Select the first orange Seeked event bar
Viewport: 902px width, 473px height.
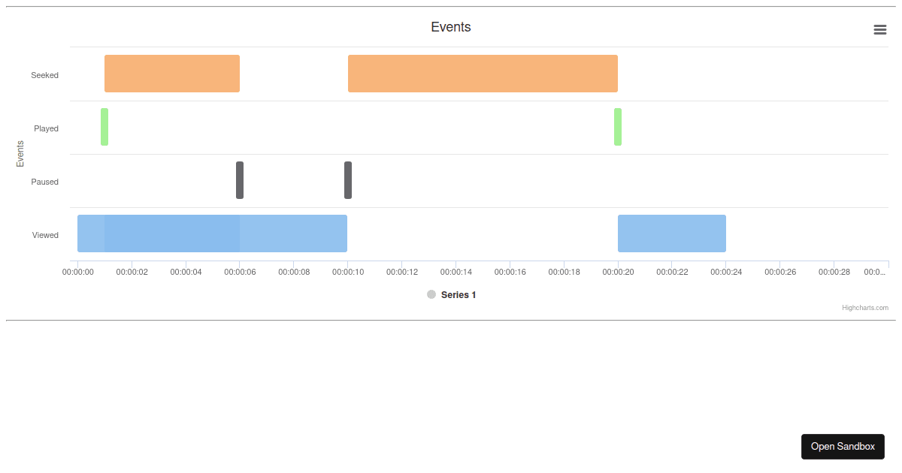[171, 74]
